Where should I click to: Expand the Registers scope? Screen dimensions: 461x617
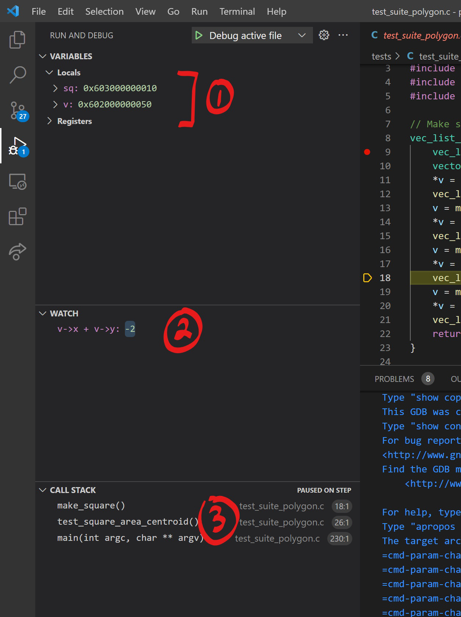click(49, 121)
